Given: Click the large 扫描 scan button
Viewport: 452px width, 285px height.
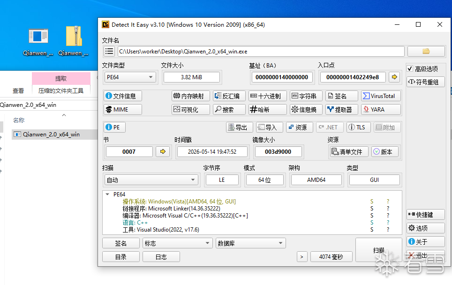Looking at the screenshot, I should (x=379, y=250).
